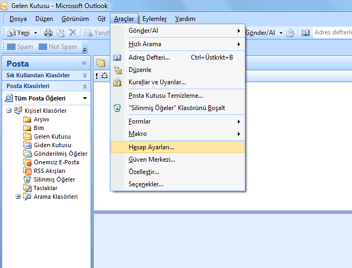Select the Bim folder
352x268 pixels.
[x=33, y=128]
